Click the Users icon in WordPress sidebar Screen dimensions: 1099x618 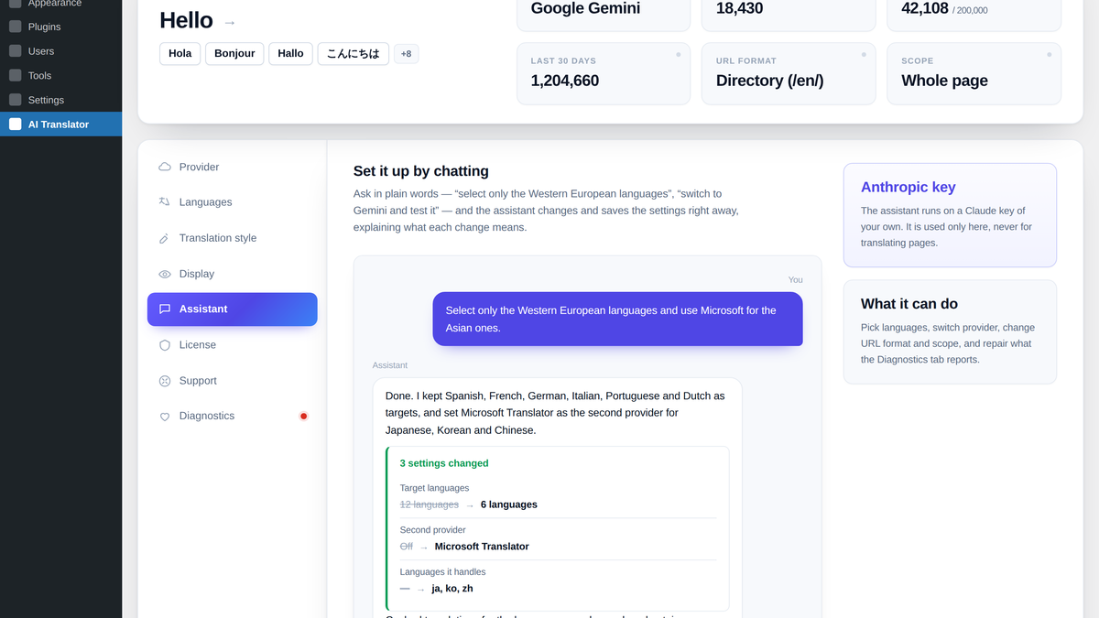click(15, 51)
